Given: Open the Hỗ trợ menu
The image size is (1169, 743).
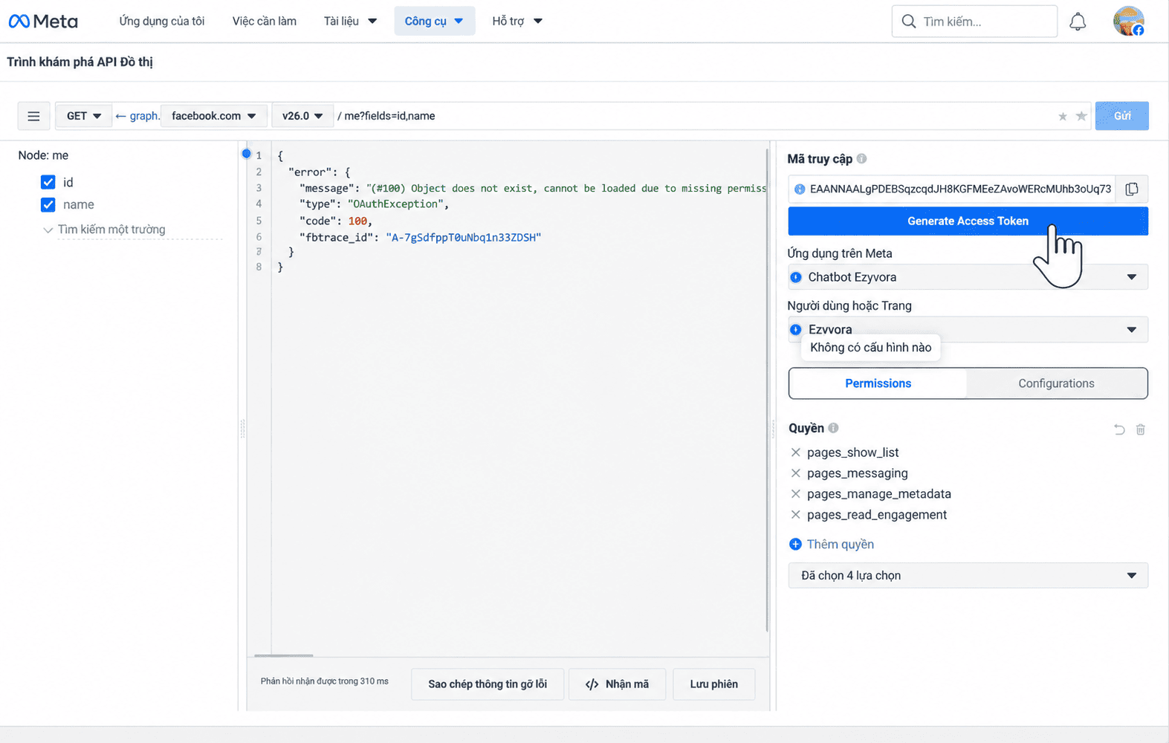Looking at the screenshot, I should click(517, 22).
